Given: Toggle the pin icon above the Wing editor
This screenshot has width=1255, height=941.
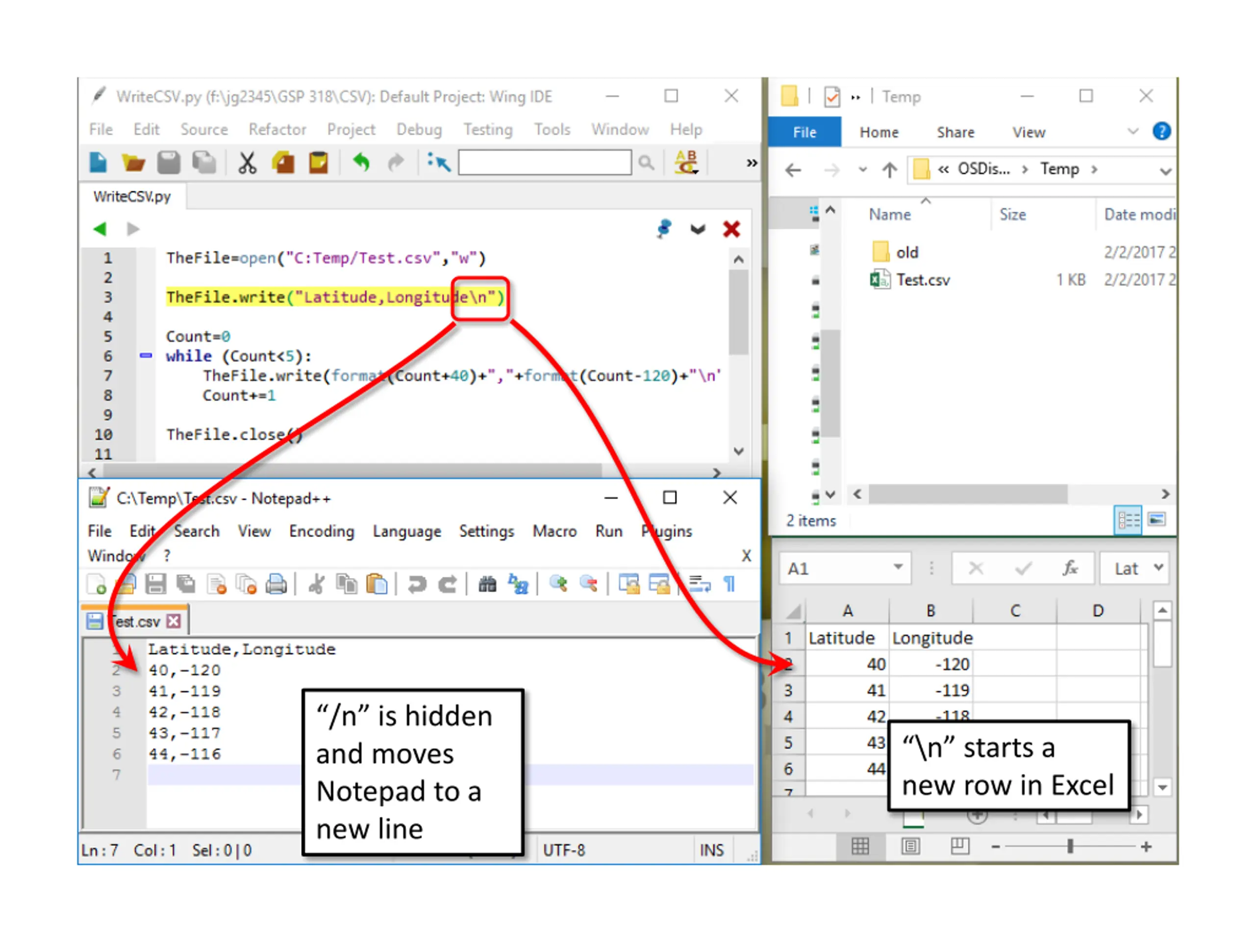Looking at the screenshot, I should (664, 229).
